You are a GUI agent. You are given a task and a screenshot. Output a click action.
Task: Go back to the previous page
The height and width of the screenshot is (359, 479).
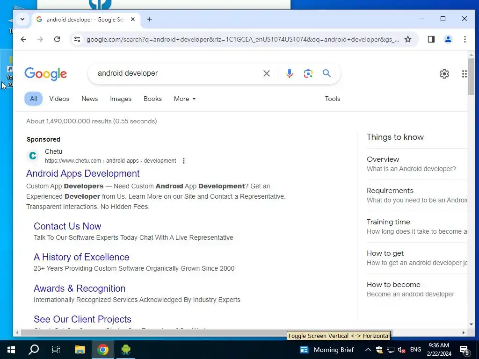tap(23, 39)
